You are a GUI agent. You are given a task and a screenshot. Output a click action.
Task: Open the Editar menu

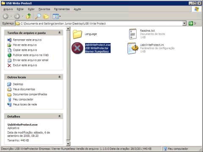[x=20, y=9]
